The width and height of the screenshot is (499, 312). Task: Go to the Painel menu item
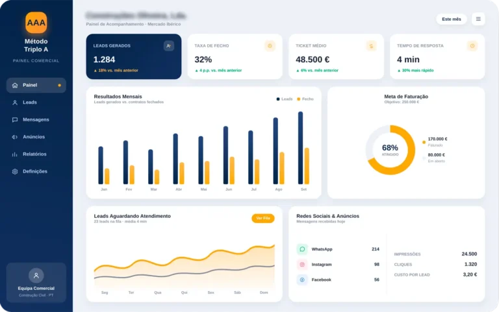(x=36, y=85)
